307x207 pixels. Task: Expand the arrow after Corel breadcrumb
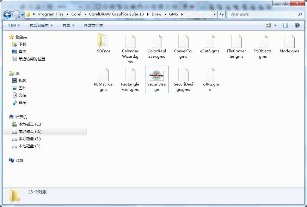(x=85, y=14)
